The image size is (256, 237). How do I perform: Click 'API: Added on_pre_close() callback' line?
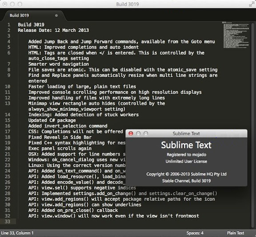click(x=73, y=210)
